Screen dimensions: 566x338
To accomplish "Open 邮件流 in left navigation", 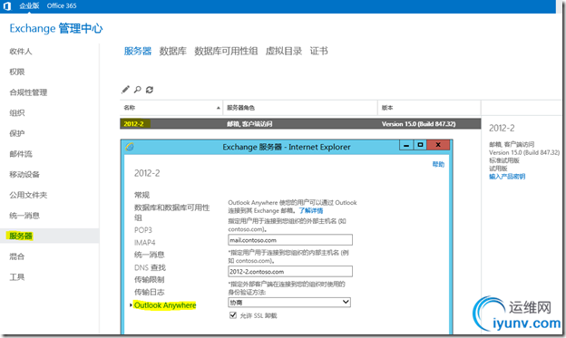I will pyautogui.click(x=21, y=154).
